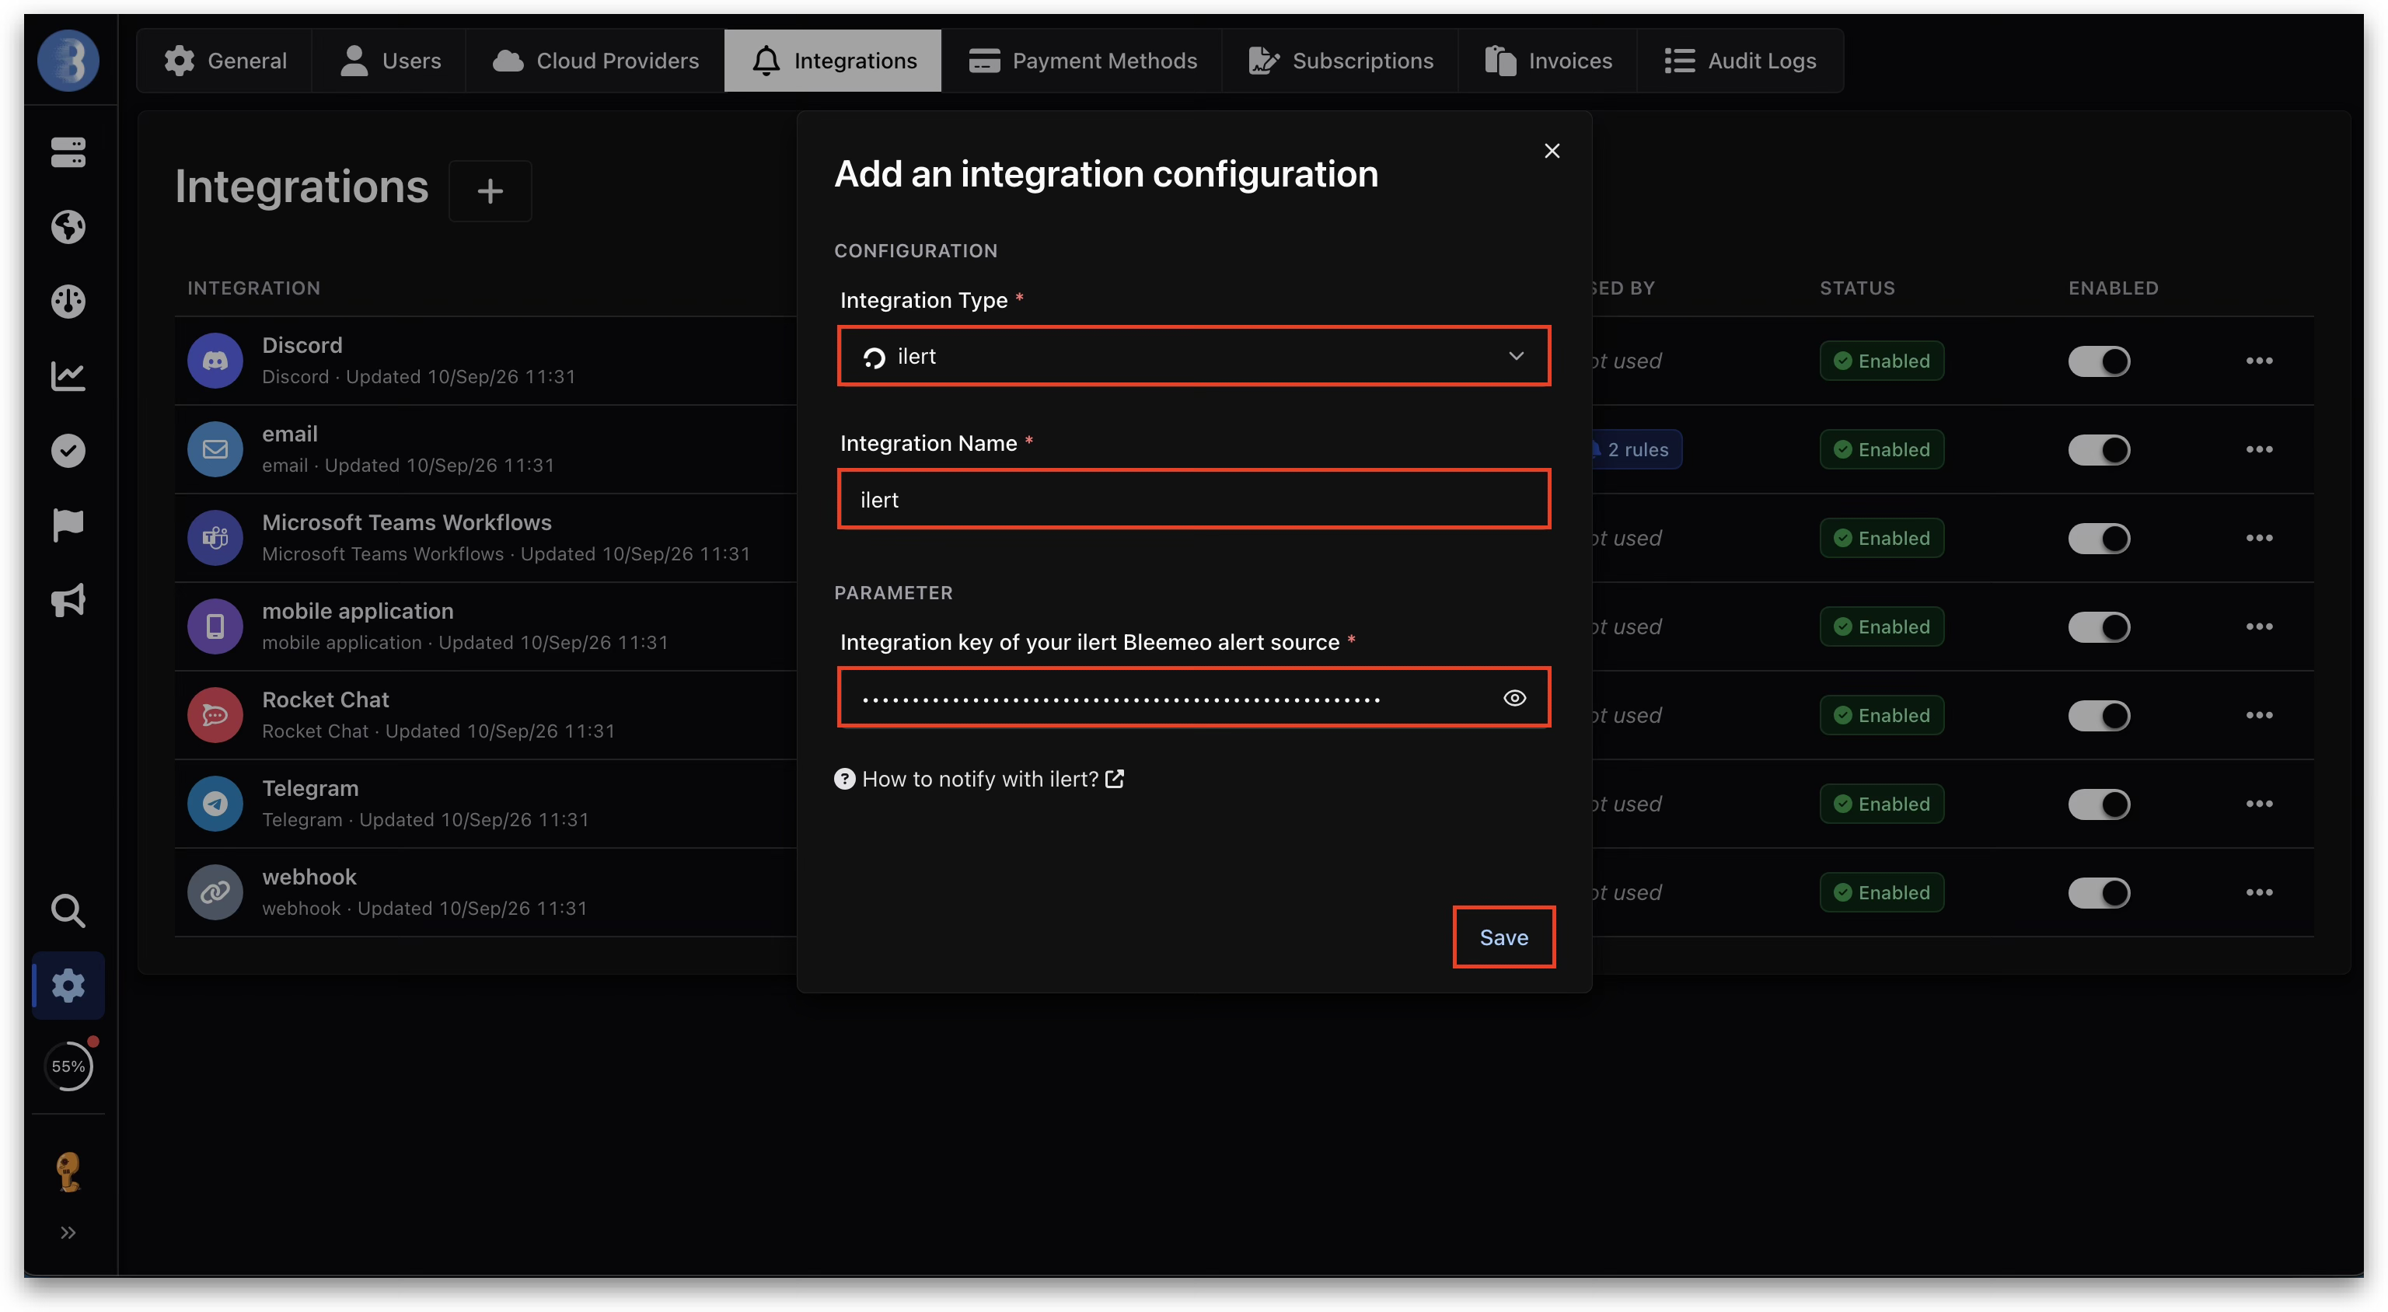
Task: Open the line chart icon in sidebar
Action: pyautogui.click(x=68, y=375)
